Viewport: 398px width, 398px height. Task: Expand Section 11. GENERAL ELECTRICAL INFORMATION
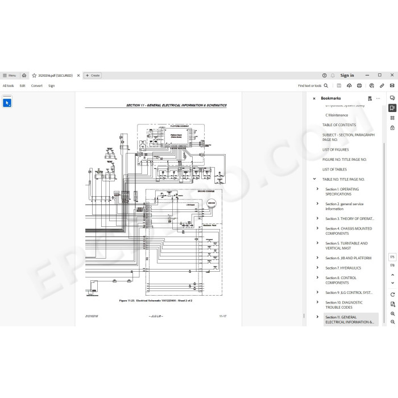[317, 317]
